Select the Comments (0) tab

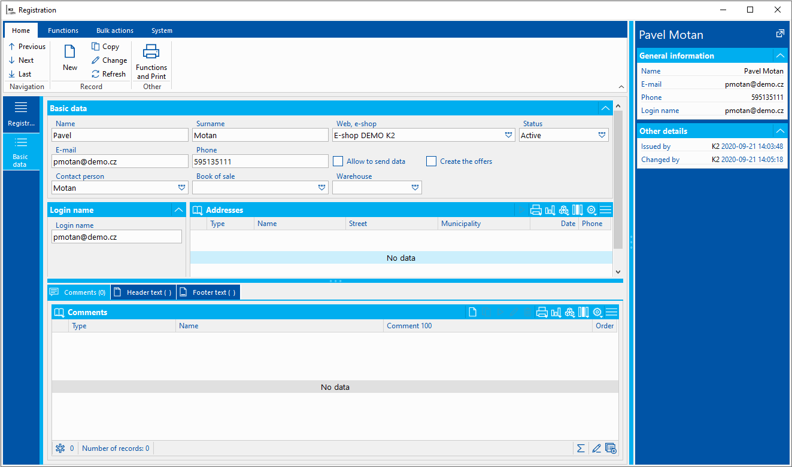pyautogui.click(x=79, y=292)
